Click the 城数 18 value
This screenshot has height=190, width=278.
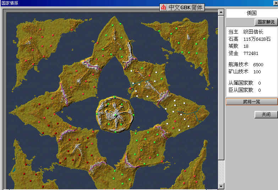(238, 46)
